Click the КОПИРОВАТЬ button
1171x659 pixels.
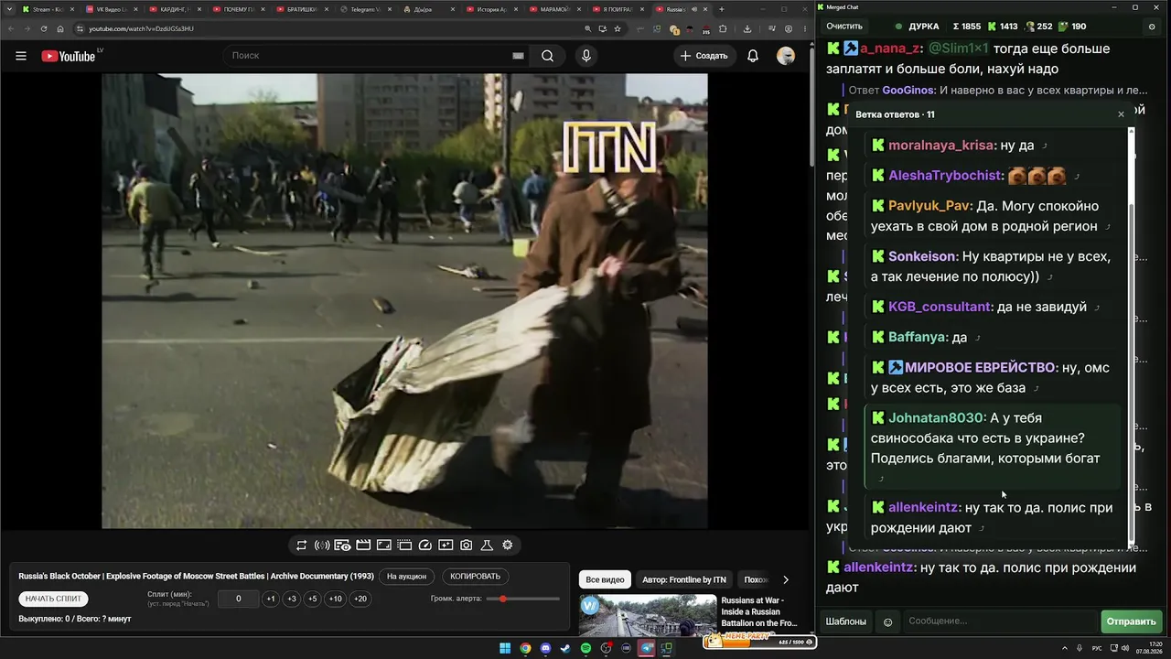tap(476, 577)
